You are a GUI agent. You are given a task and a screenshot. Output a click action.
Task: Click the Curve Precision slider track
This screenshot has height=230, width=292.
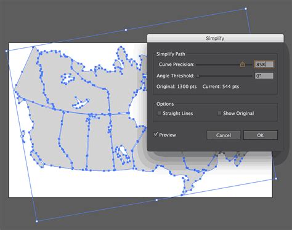click(224, 65)
